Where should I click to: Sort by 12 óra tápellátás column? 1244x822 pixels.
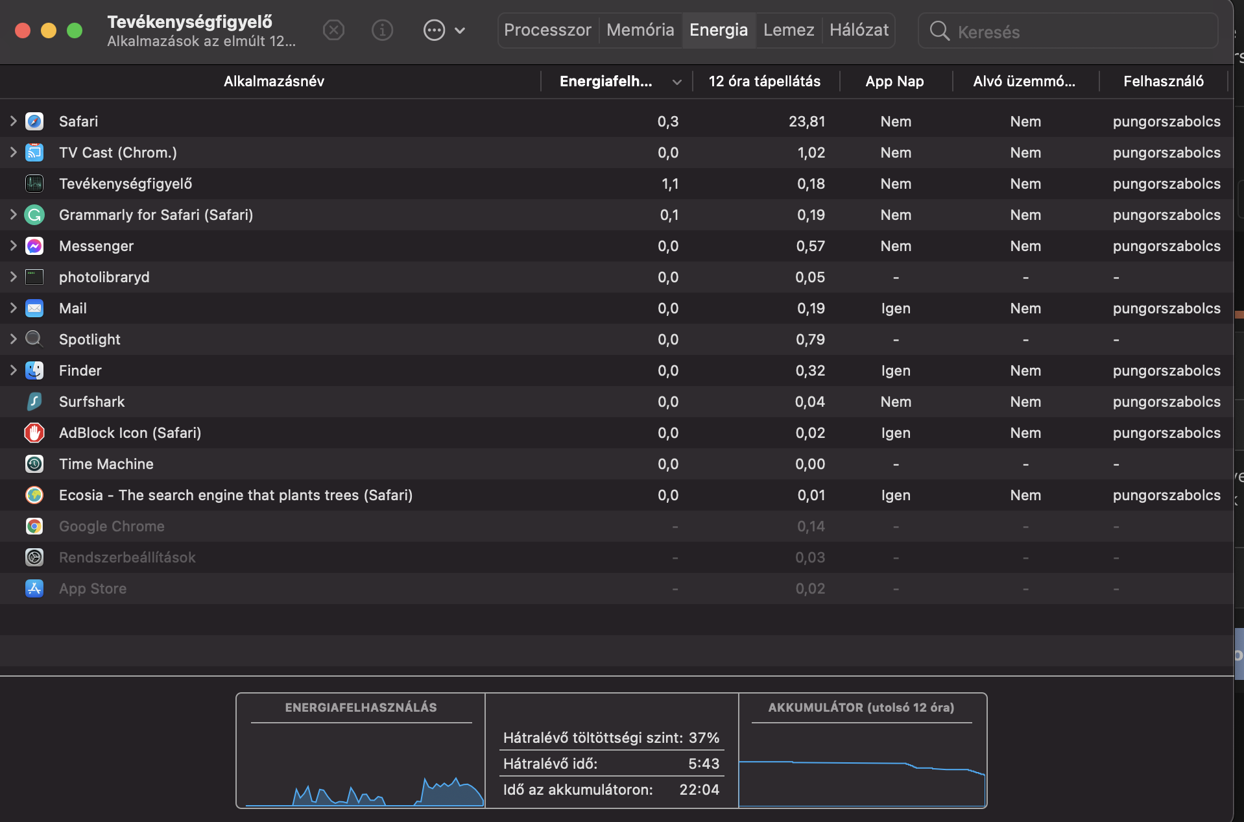coord(764,81)
